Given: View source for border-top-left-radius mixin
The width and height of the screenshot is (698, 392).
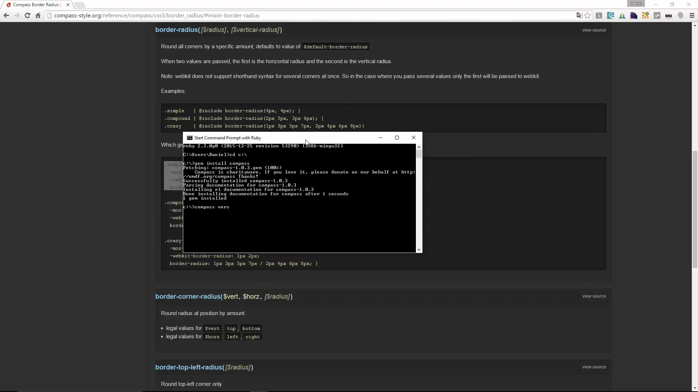Looking at the screenshot, I should tap(594, 367).
